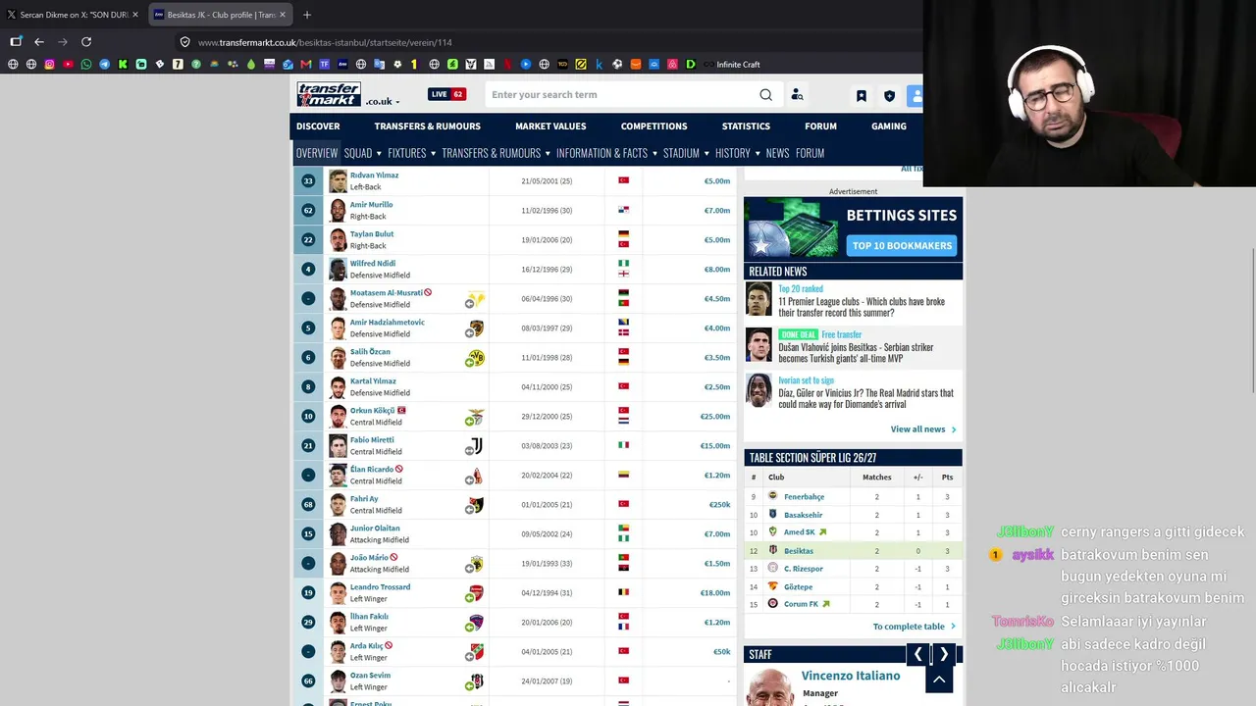Click Dortmund club crest beside Salih Özcan
The width and height of the screenshot is (1256, 706).
(x=476, y=358)
